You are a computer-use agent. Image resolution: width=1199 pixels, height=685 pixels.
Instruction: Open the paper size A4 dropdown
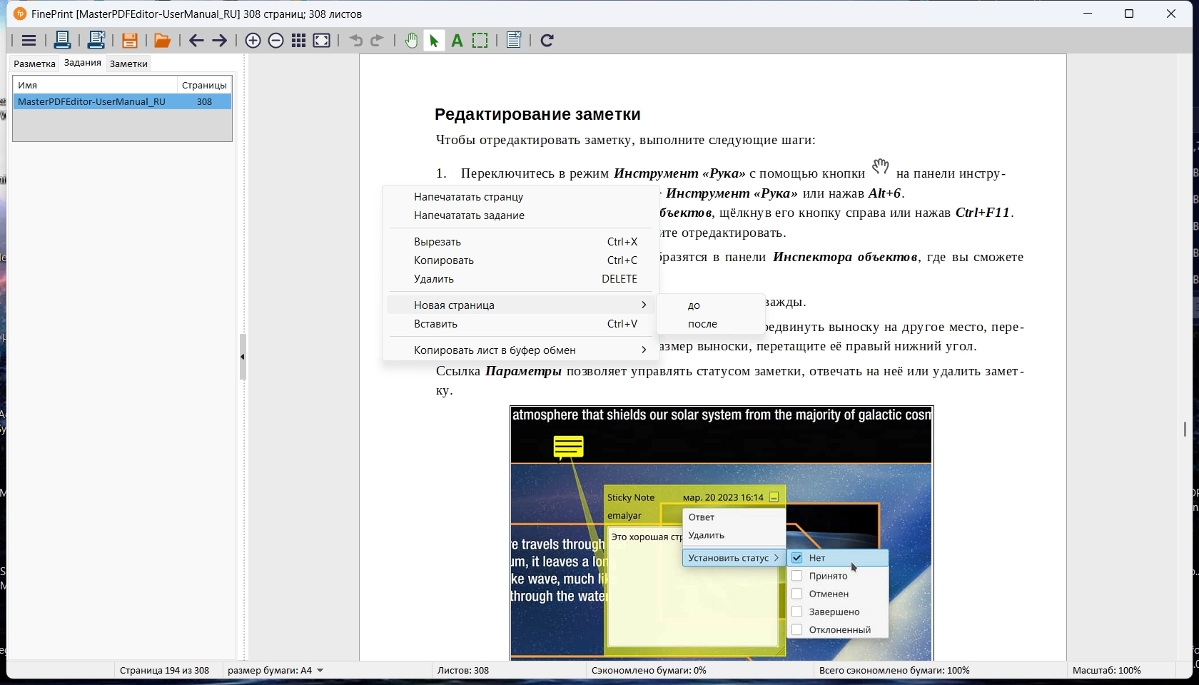[x=275, y=671]
